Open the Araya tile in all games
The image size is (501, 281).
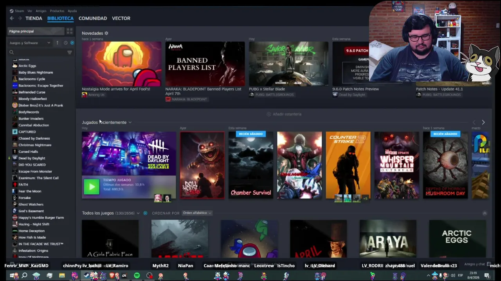click(388, 239)
